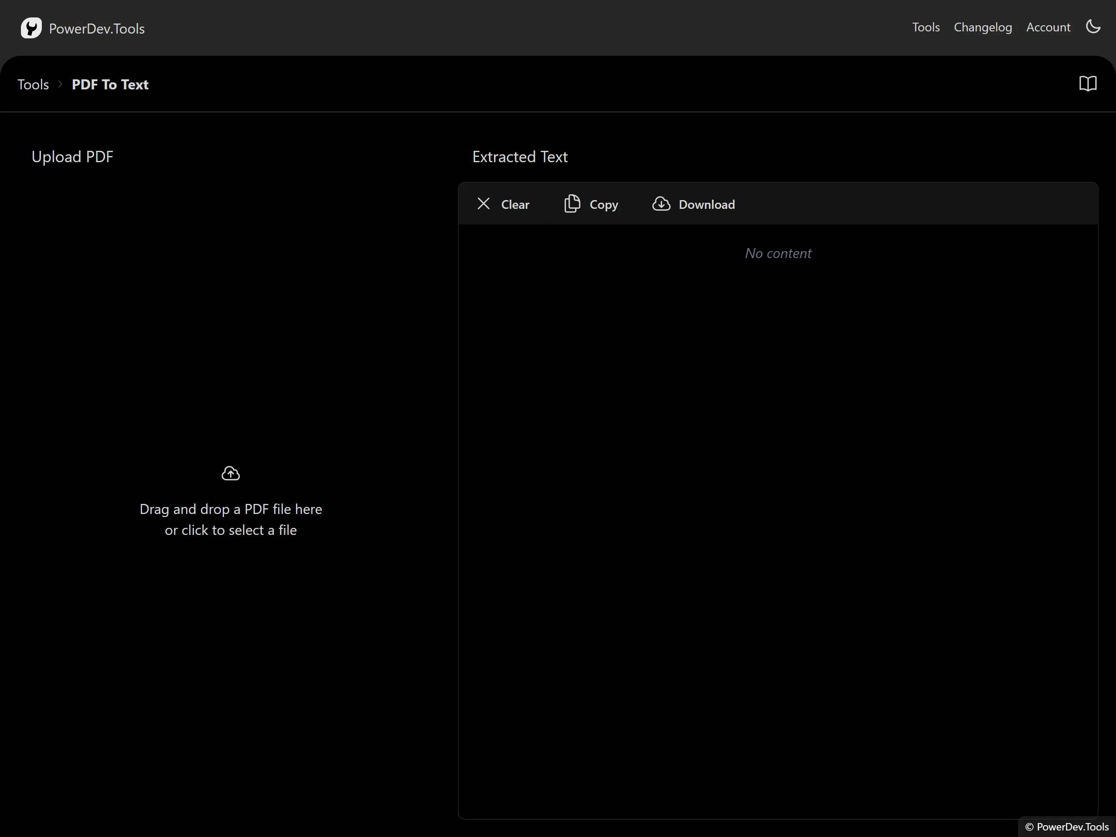Toggle dark mode with moon icon
This screenshot has height=837, width=1116.
[1093, 27]
